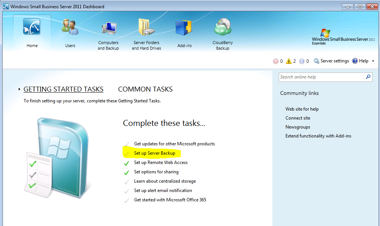
Task: Open Set options for sharing task
Action: (x=156, y=172)
